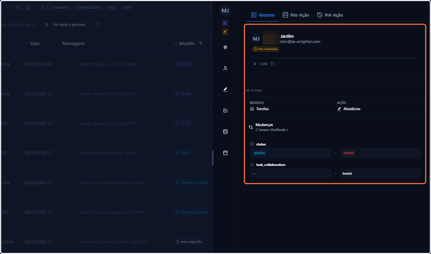Click the 'há 14 horas' timestamp
The height and width of the screenshot is (254, 431).
(254, 90)
